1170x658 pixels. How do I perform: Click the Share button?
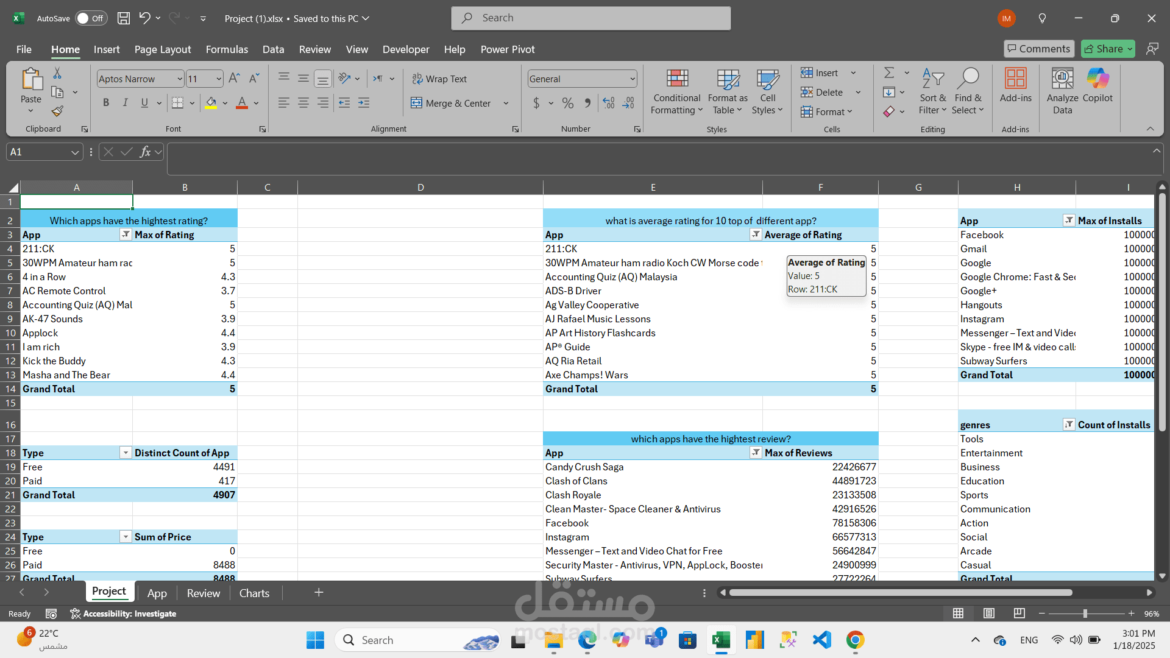pyautogui.click(x=1108, y=49)
